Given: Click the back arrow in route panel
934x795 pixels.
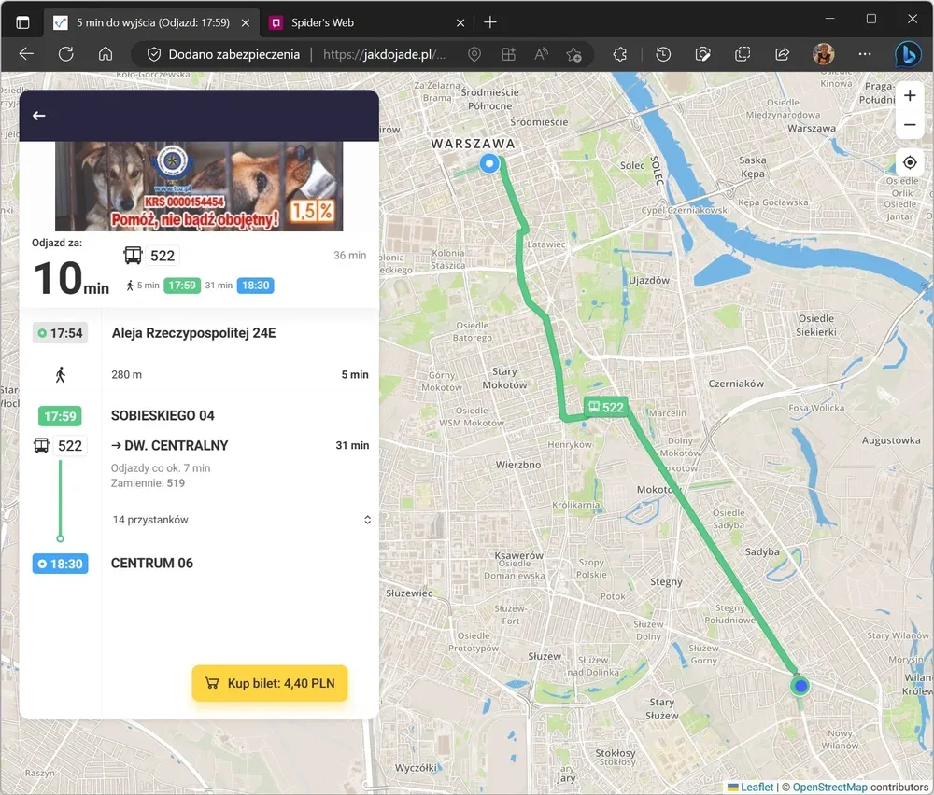Looking at the screenshot, I should (x=38, y=116).
